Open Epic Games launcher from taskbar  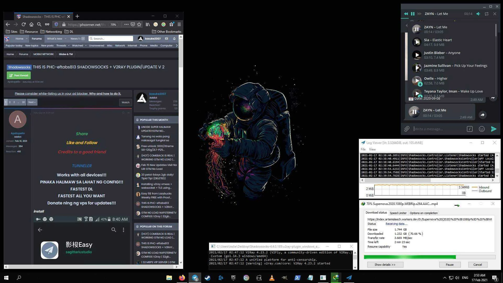pos(233,278)
